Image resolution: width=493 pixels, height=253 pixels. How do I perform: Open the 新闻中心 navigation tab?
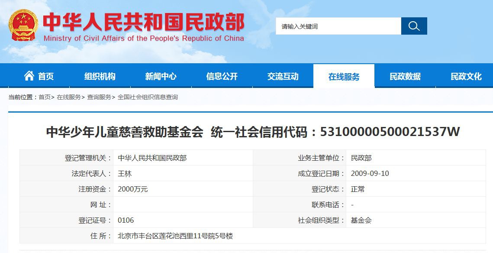pyautogui.click(x=161, y=76)
